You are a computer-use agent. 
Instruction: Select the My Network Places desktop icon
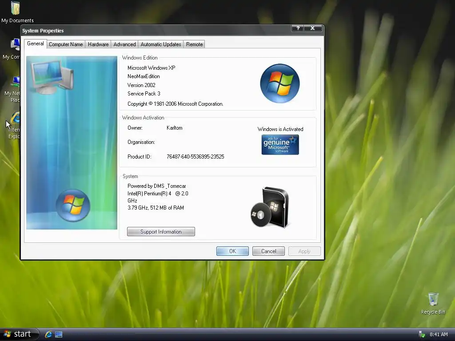tap(12, 89)
